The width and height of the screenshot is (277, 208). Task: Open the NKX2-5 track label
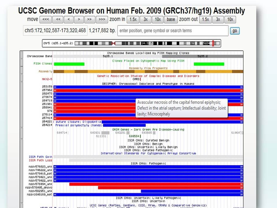[47, 79]
